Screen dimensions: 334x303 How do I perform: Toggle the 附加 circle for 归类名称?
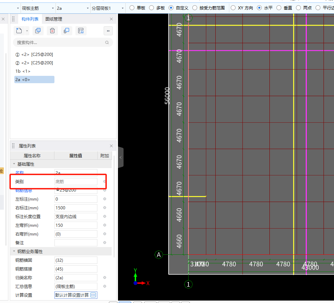[105, 277]
